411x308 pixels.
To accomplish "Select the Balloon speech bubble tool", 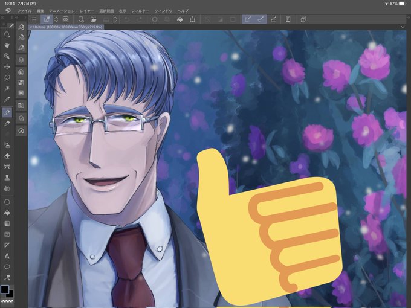I will (x=7, y=267).
